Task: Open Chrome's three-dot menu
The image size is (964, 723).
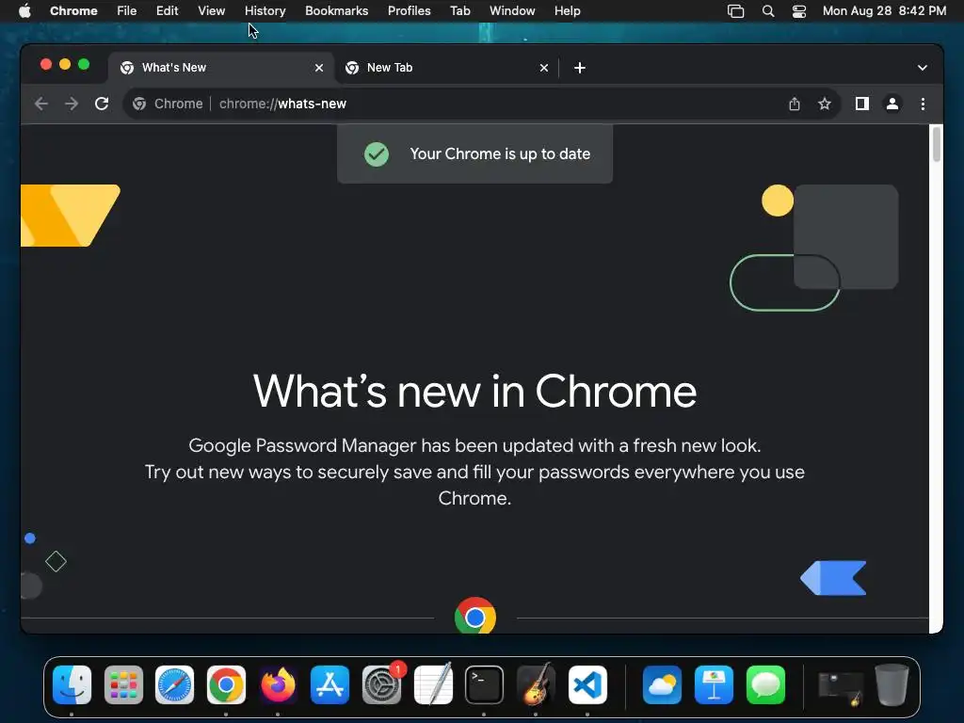Action: 923,104
